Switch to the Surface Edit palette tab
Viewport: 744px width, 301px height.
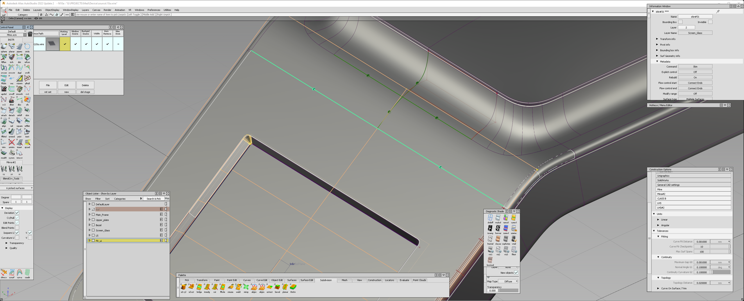pos(307,280)
